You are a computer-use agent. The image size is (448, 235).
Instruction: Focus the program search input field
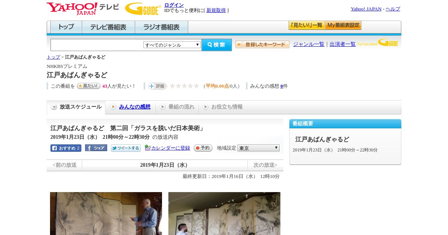97,45
